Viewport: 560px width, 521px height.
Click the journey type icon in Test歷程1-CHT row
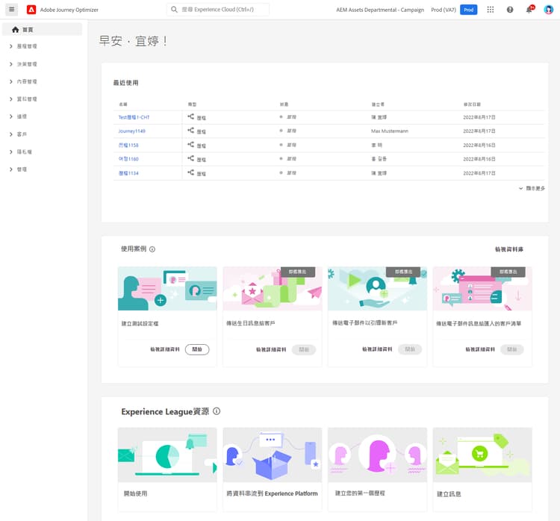coord(191,116)
